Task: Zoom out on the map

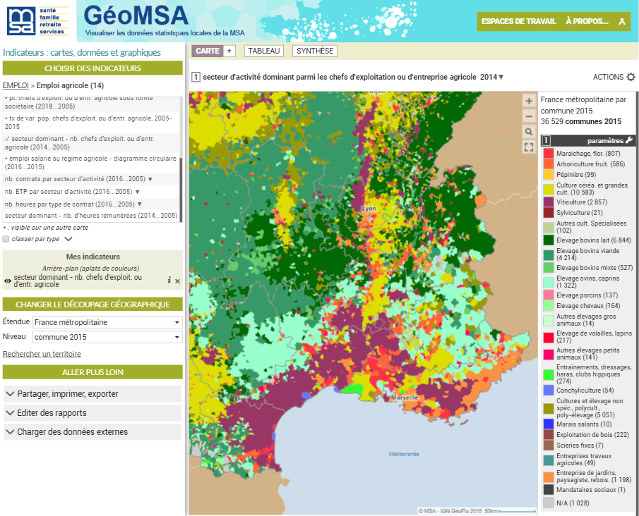Action: point(529,117)
